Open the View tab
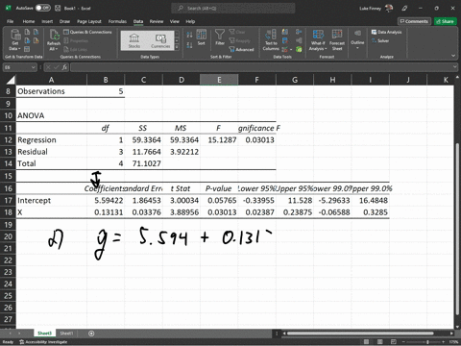This screenshot has width=461, height=346. point(175,21)
